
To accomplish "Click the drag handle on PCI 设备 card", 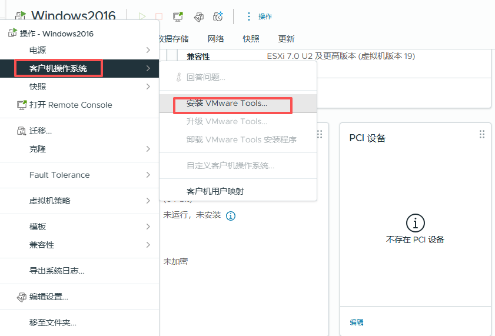I will (x=481, y=134).
